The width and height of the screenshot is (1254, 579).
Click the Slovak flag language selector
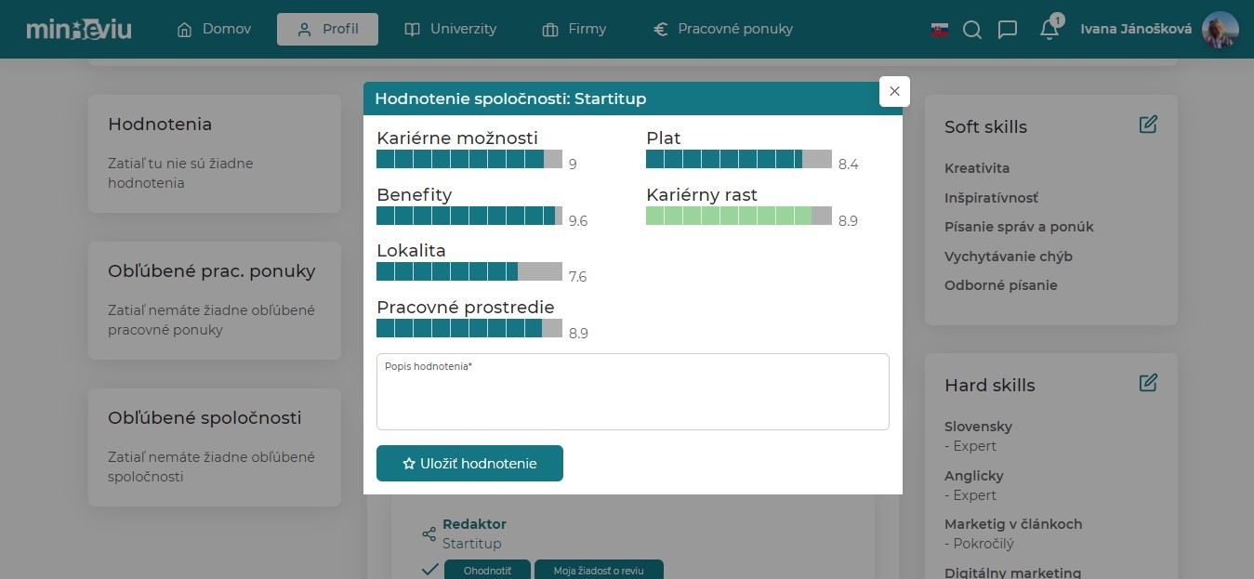pyautogui.click(x=939, y=30)
